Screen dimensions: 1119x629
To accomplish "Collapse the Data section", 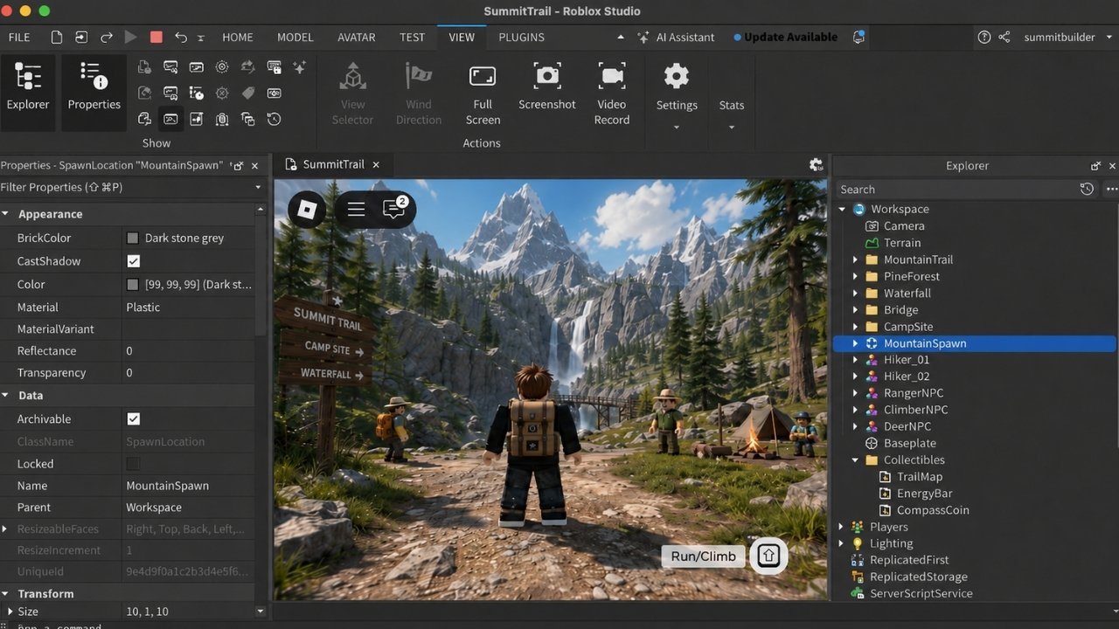I will [5, 396].
